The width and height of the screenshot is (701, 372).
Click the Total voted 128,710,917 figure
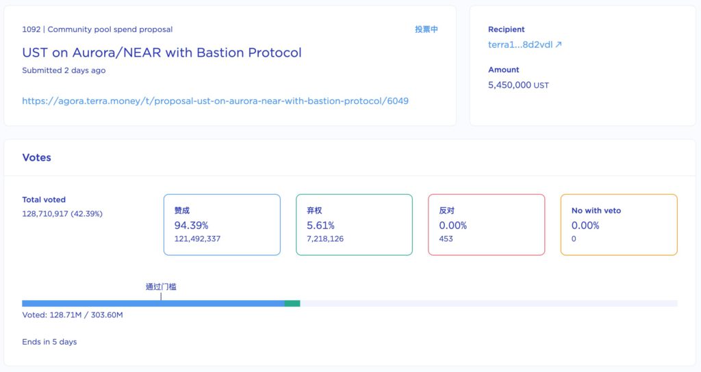[62, 213]
